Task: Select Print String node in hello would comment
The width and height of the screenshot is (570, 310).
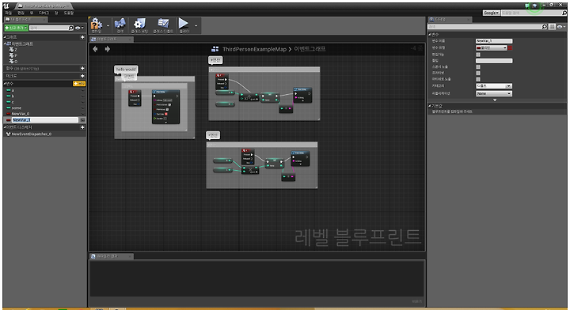Action: [165, 107]
